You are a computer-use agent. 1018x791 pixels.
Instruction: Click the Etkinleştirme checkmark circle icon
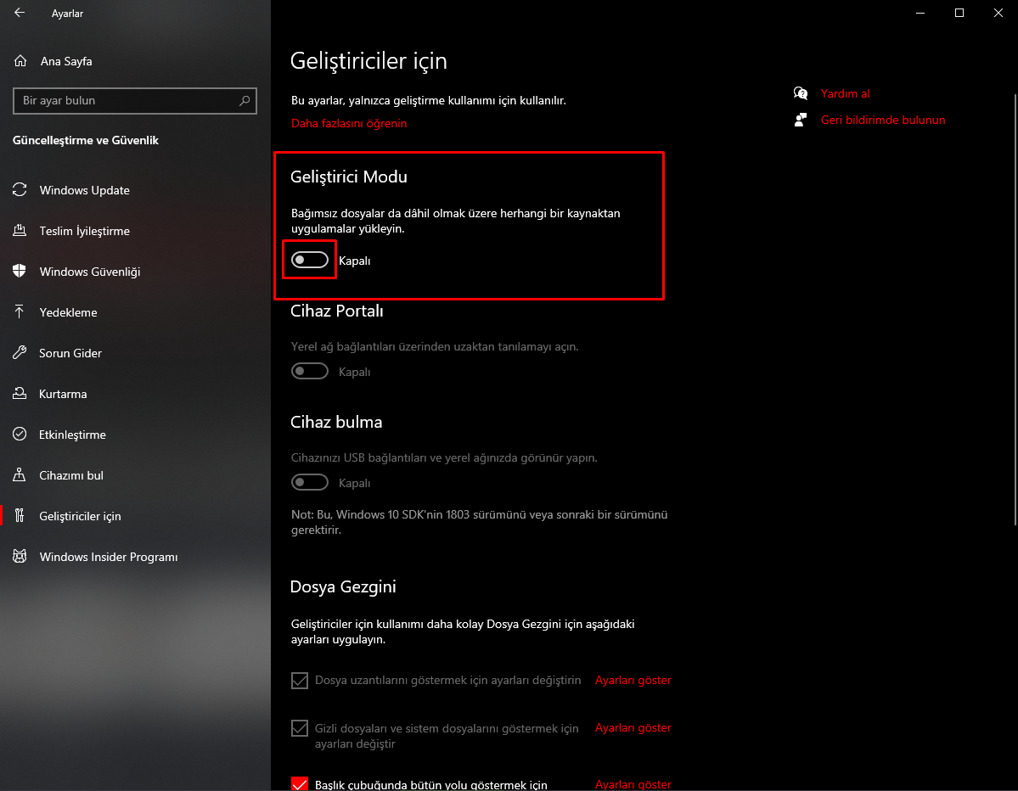(20, 434)
